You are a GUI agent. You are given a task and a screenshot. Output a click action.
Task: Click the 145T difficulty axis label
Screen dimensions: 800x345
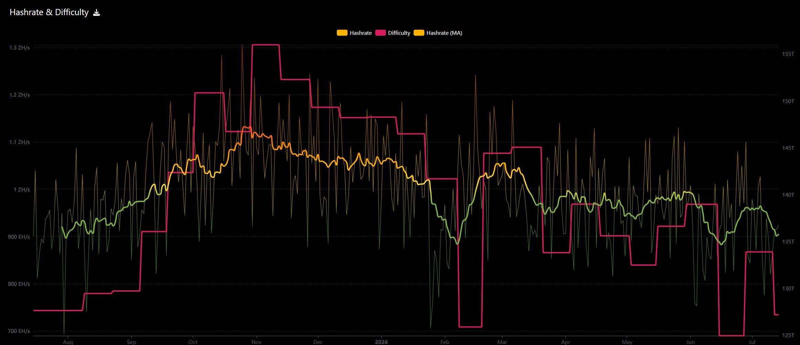pos(788,148)
